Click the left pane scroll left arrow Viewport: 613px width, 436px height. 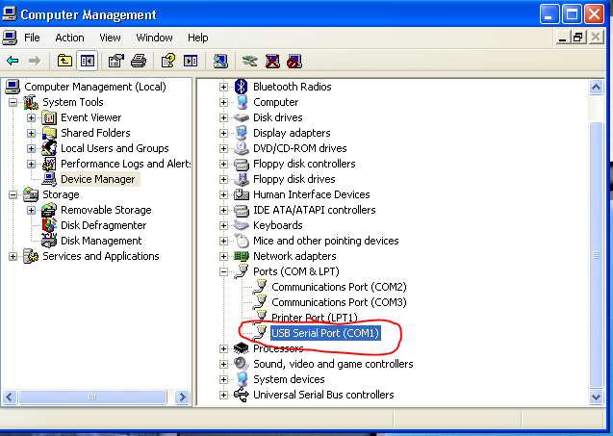pyautogui.click(x=10, y=398)
